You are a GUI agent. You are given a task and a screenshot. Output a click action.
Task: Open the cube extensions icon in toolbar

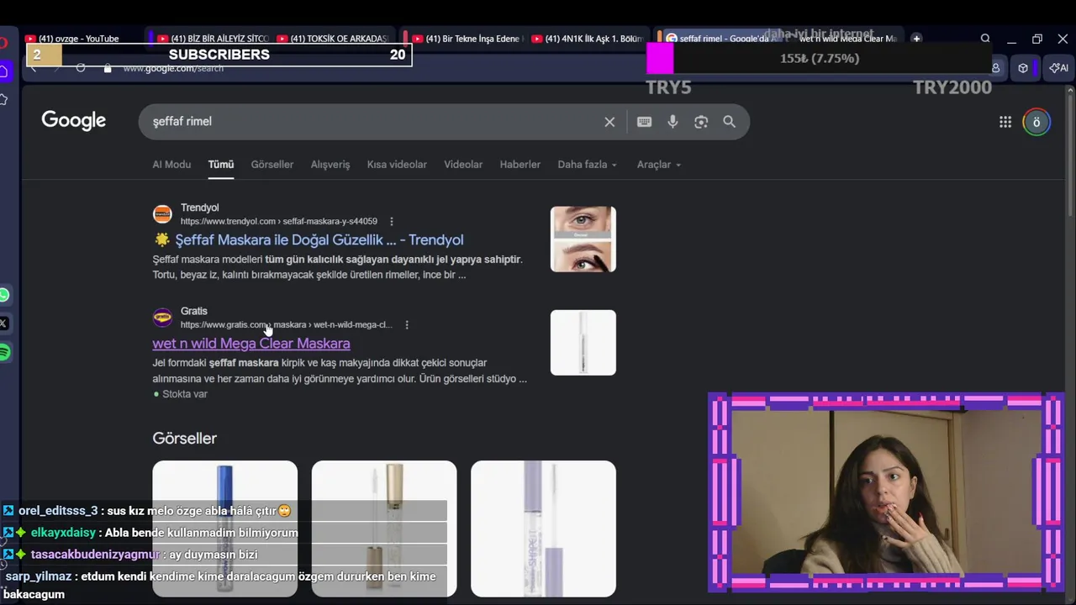pyautogui.click(x=1023, y=68)
